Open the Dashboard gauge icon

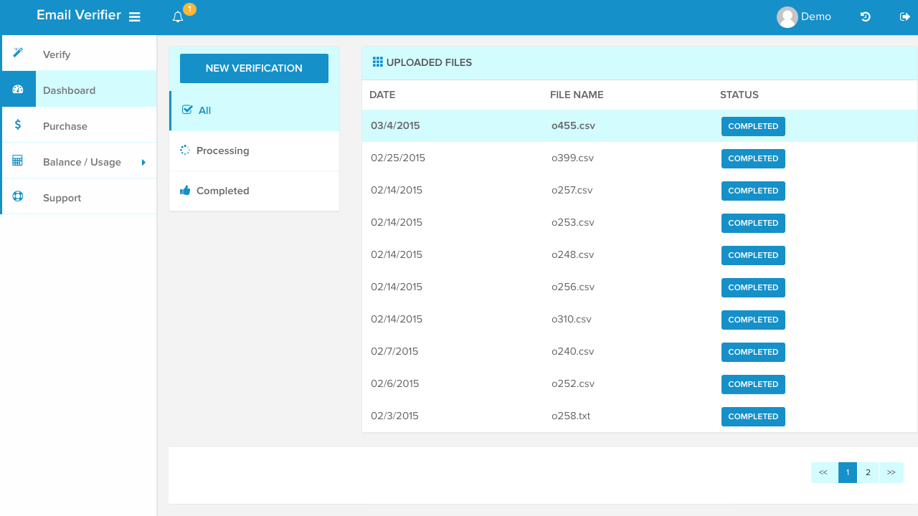tap(17, 88)
